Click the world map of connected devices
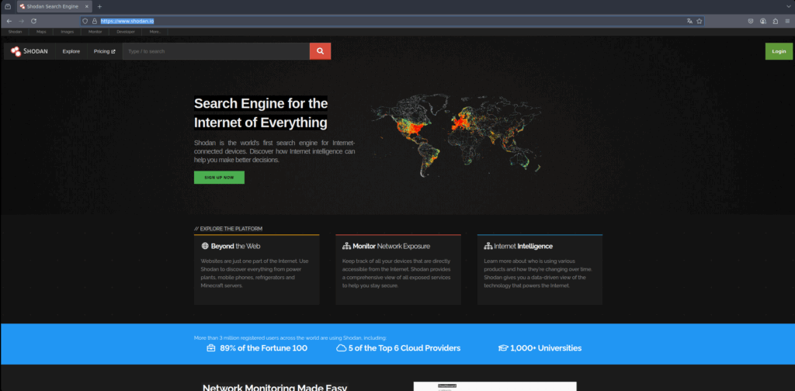Image resolution: width=795 pixels, height=391 pixels. click(456, 132)
